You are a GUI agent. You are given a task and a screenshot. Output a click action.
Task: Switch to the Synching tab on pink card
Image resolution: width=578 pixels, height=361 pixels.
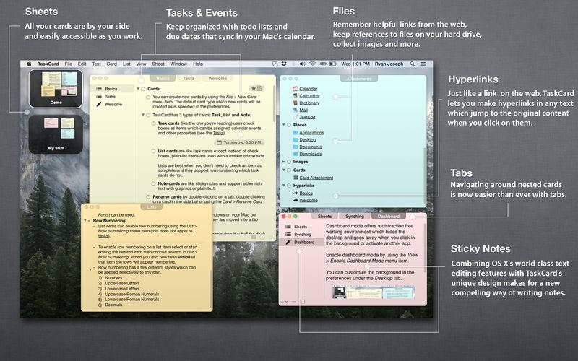point(355,216)
